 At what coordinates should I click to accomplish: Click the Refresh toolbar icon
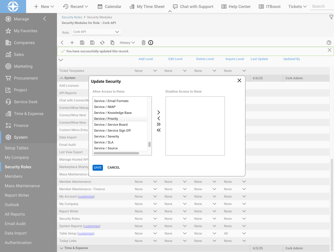tap(102, 43)
